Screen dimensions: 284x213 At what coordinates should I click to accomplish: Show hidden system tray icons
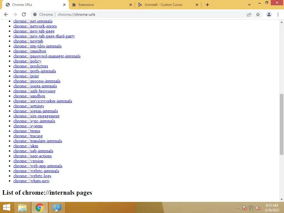(238, 208)
